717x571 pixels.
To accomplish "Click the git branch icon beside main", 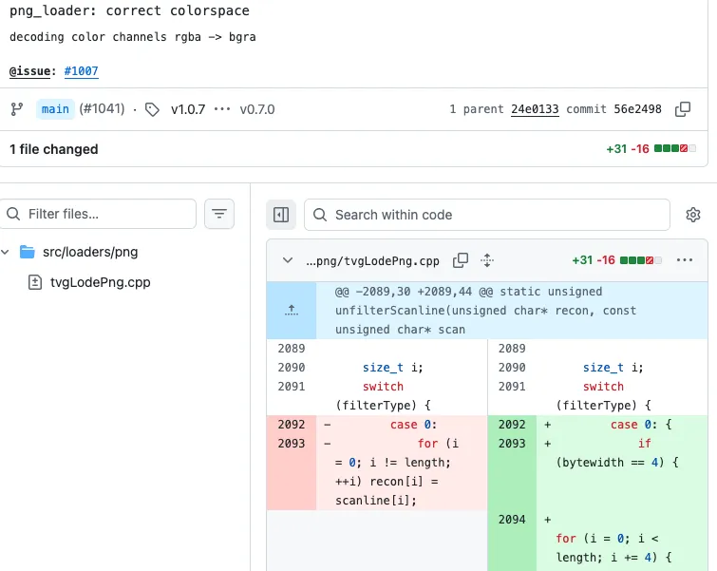I will [17, 109].
